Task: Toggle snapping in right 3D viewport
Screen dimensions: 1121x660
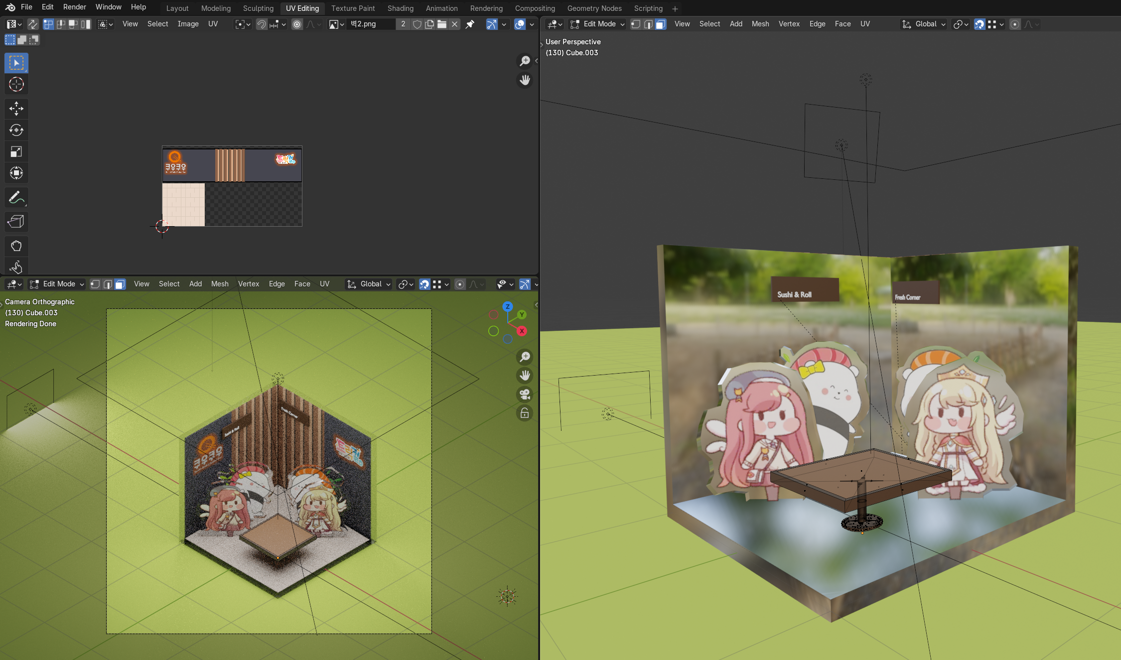Action: pyautogui.click(x=980, y=24)
